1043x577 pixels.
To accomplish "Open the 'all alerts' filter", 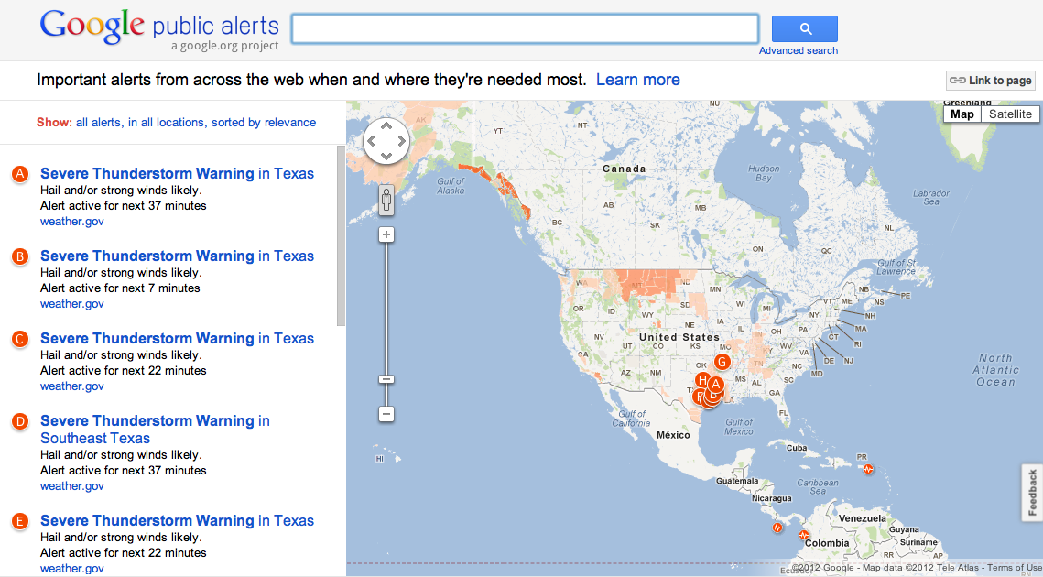I will click(98, 122).
